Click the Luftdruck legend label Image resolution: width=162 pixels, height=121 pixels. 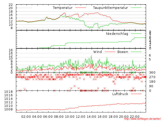coord(120,94)
